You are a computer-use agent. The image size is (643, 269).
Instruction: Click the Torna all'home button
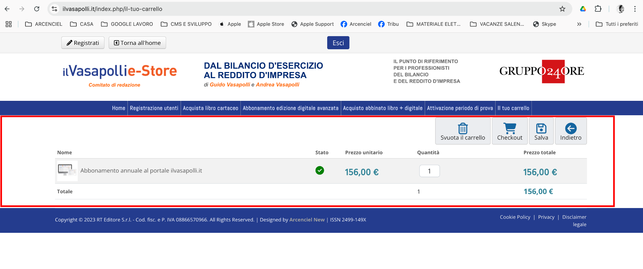[x=137, y=43]
